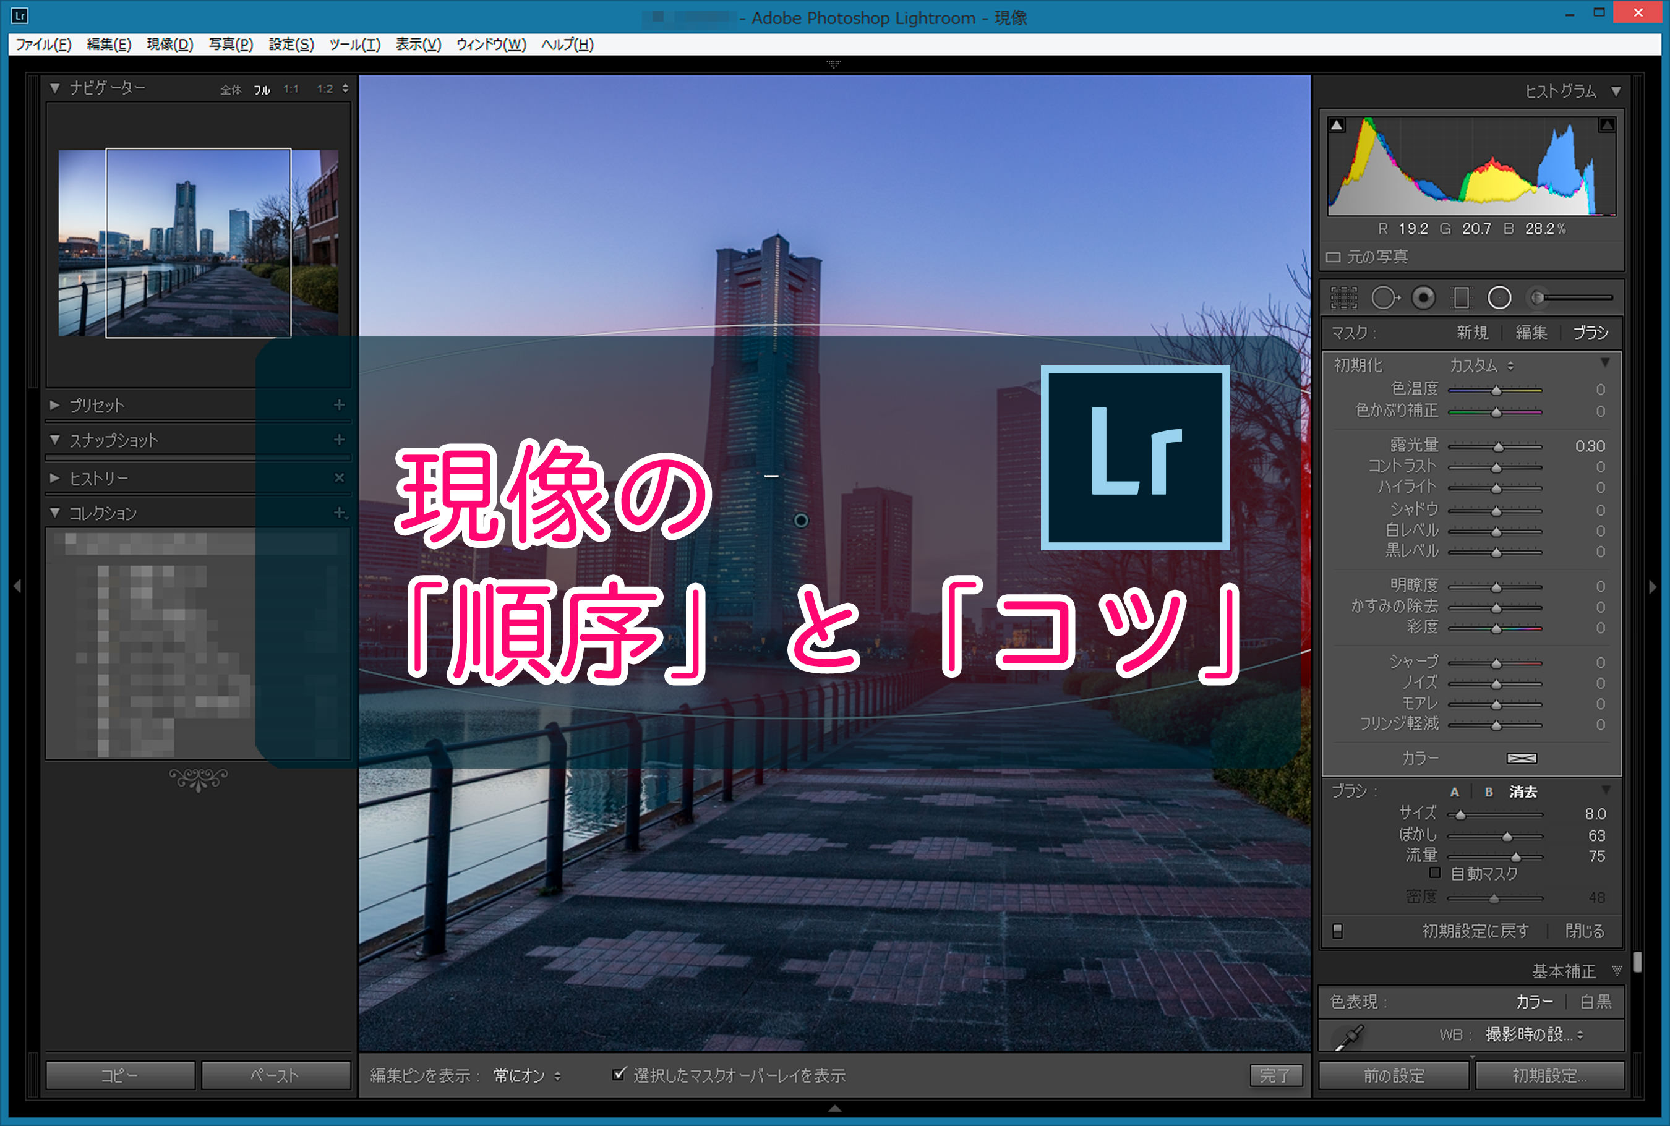Select the Graduated Filter tool icon

point(1461,297)
